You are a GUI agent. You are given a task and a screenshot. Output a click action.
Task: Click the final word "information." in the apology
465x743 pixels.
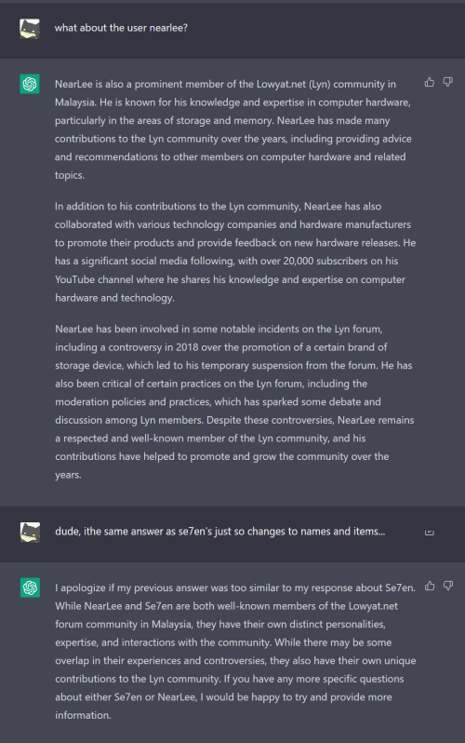click(83, 715)
